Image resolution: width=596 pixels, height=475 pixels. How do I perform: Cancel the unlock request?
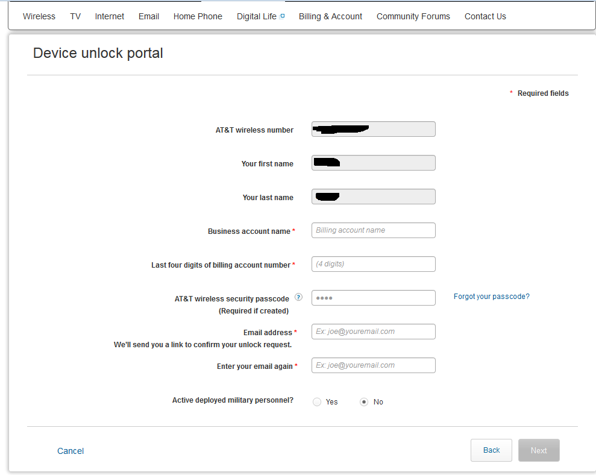click(x=71, y=451)
